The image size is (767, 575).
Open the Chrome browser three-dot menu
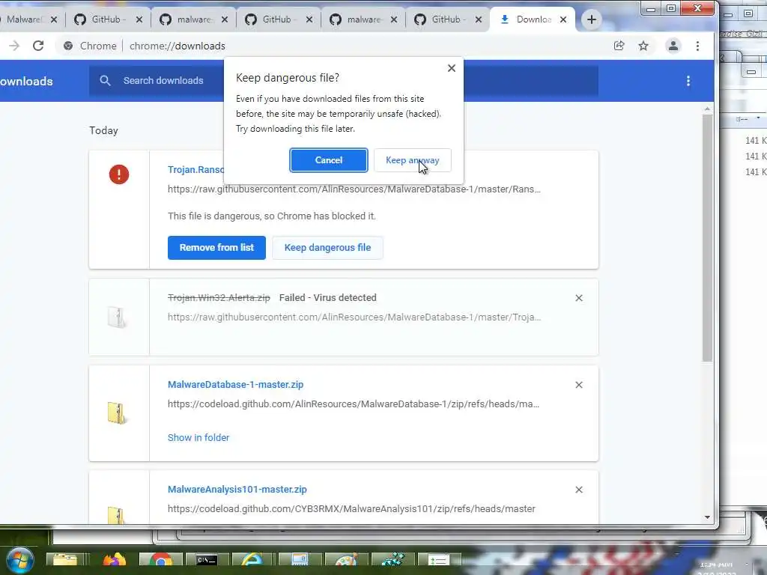(697, 46)
